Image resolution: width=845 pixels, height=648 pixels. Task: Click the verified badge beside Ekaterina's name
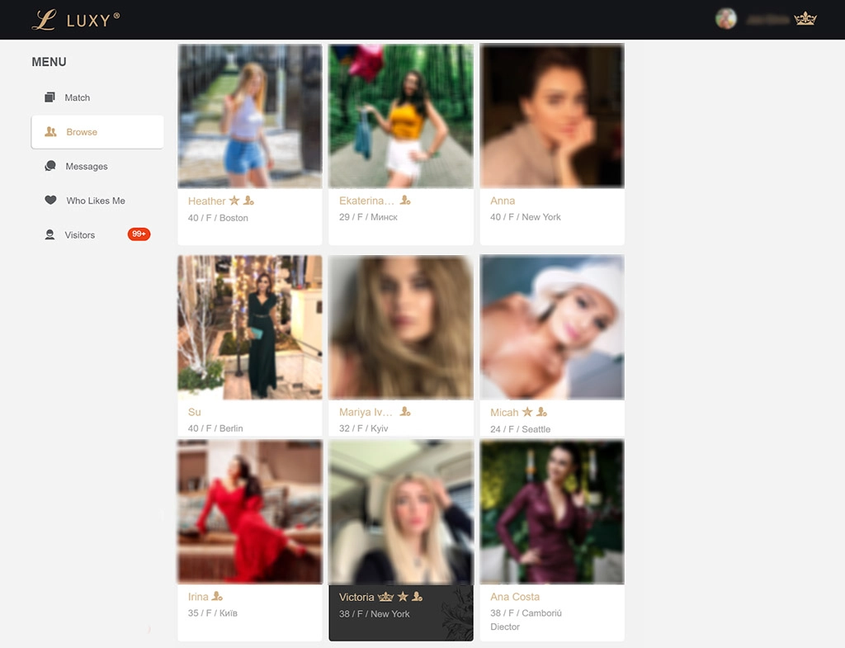tap(404, 201)
